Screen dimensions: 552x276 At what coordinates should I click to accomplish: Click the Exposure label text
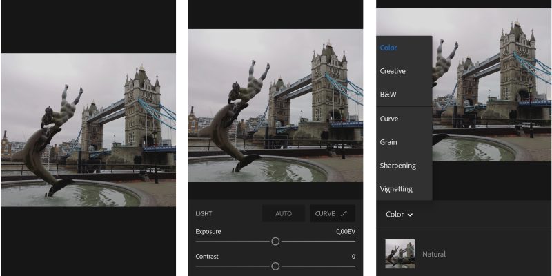[x=208, y=231]
